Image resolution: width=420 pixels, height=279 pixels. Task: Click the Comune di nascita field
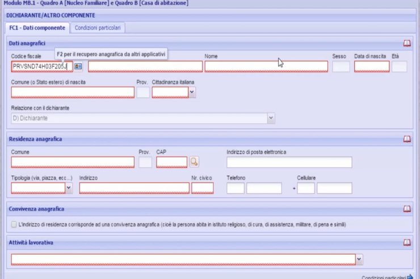tap(73, 92)
